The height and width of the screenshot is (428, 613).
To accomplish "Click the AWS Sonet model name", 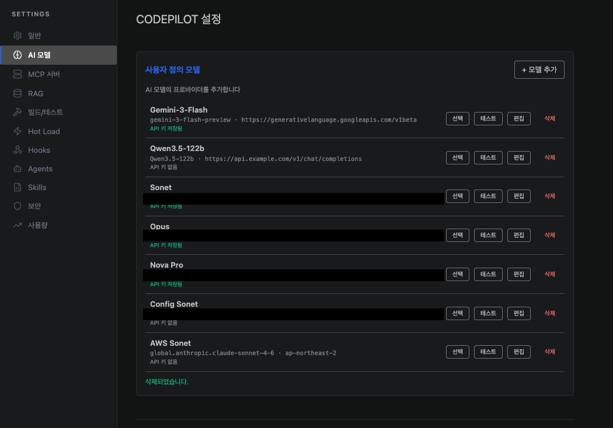I will 170,343.
